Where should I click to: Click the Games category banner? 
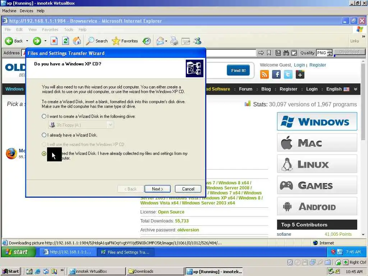[x=317, y=185]
